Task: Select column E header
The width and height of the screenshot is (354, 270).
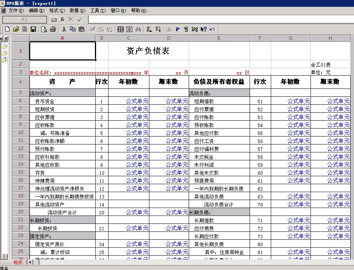Action: click(x=219, y=38)
